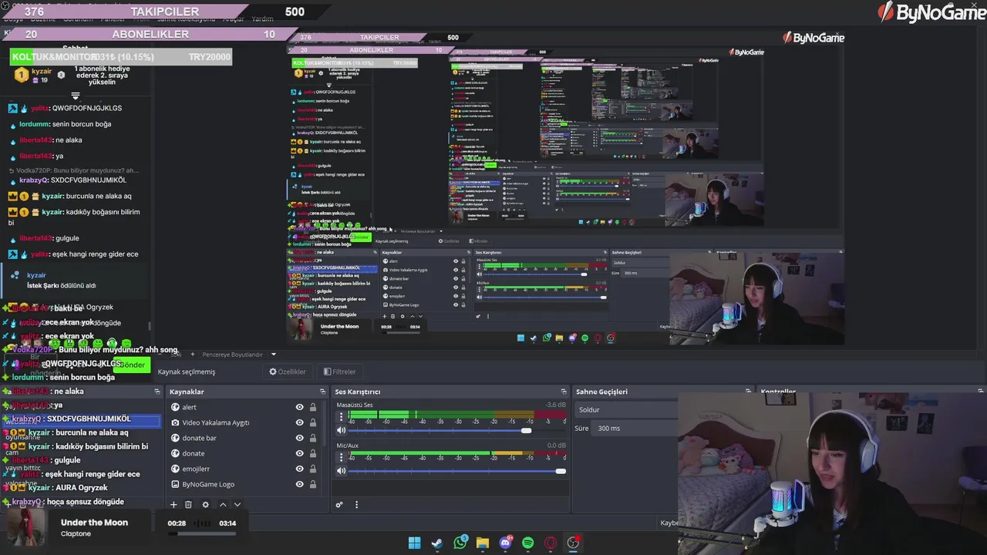Unlock the ByNoGame Logo source

coord(313,484)
